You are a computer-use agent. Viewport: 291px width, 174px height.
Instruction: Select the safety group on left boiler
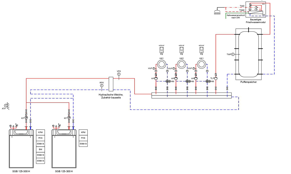pyautogui.click(x=14, y=126)
